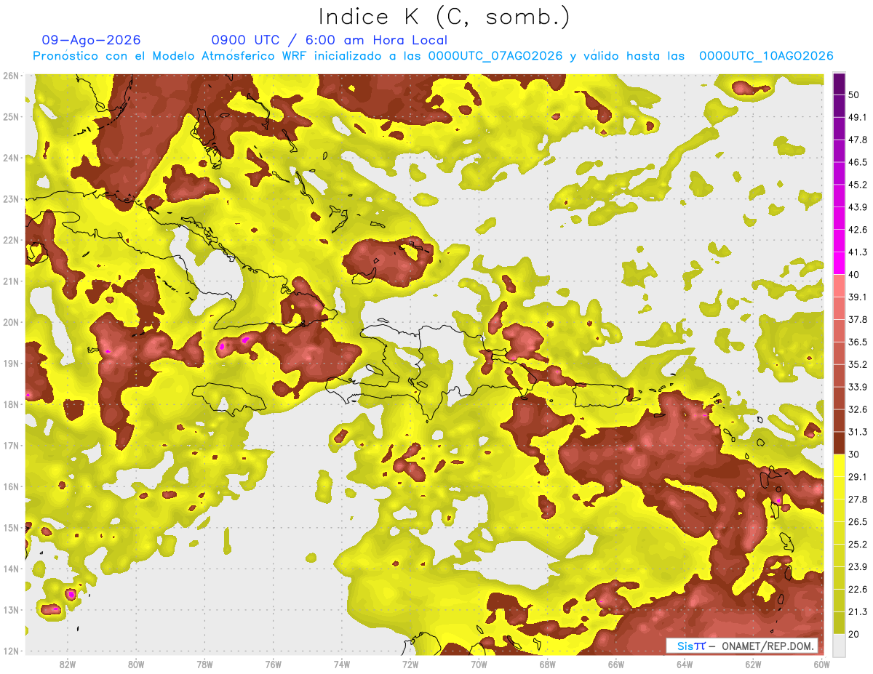Screen dimensions: 873x674
Task: Click longitude label "82W"
Action: coord(68,665)
